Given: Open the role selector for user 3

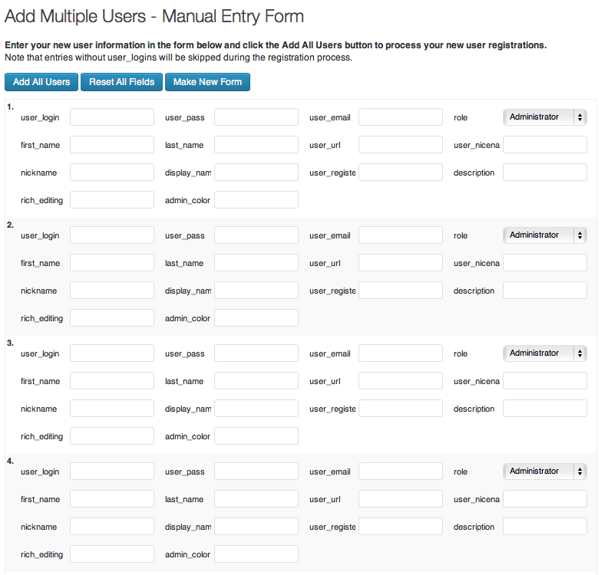Looking at the screenshot, I should (x=544, y=353).
